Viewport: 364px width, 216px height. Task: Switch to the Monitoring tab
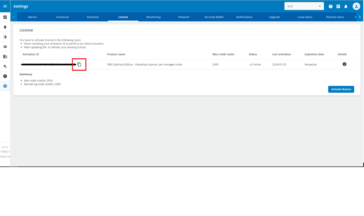point(153,17)
